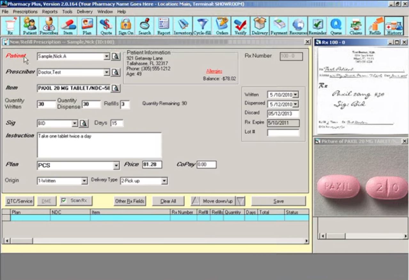Expand the Delivery Type dropdown
The image size is (409, 280).
(164, 181)
